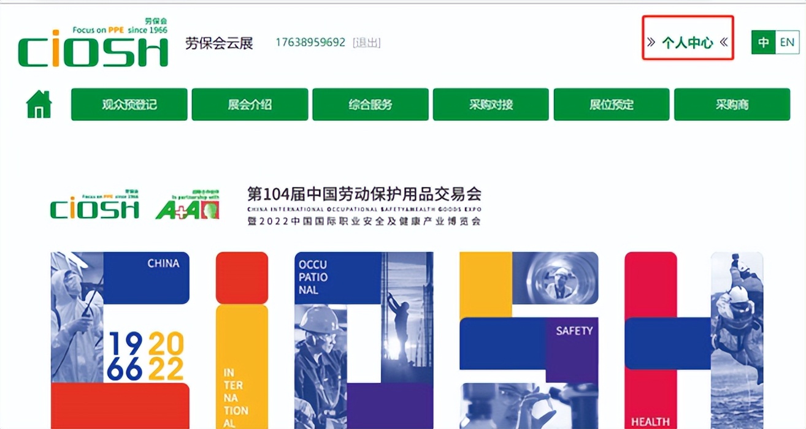Open the 综合服务 menu

370,104
